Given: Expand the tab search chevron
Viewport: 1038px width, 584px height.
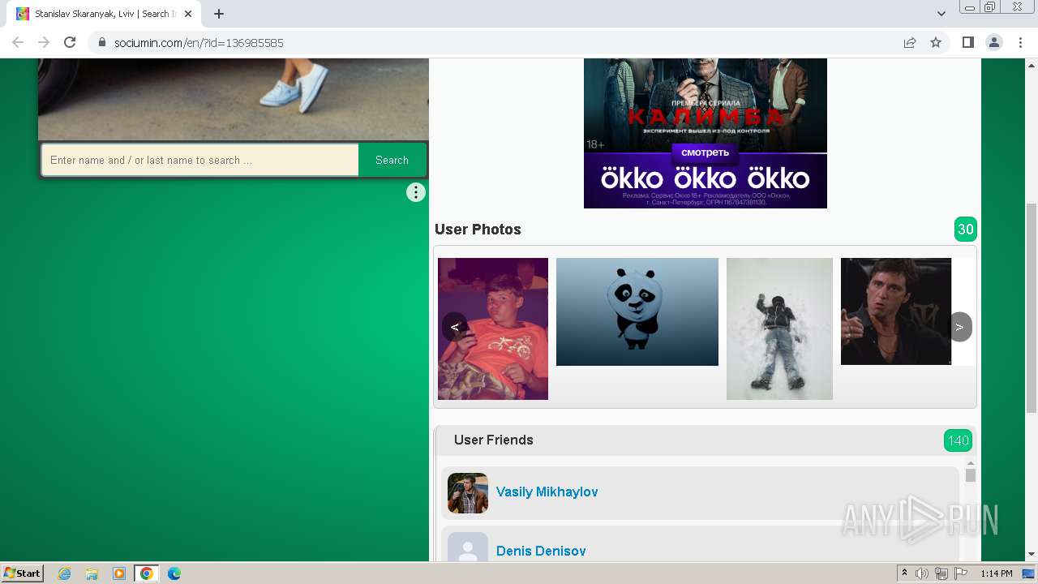Looking at the screenshot, I should (x=941, y=14).
